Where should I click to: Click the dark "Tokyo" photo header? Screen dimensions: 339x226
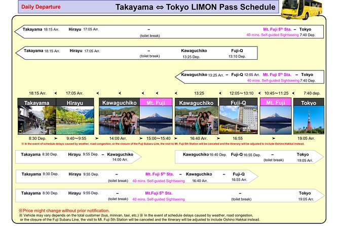[x=309, y=102]
